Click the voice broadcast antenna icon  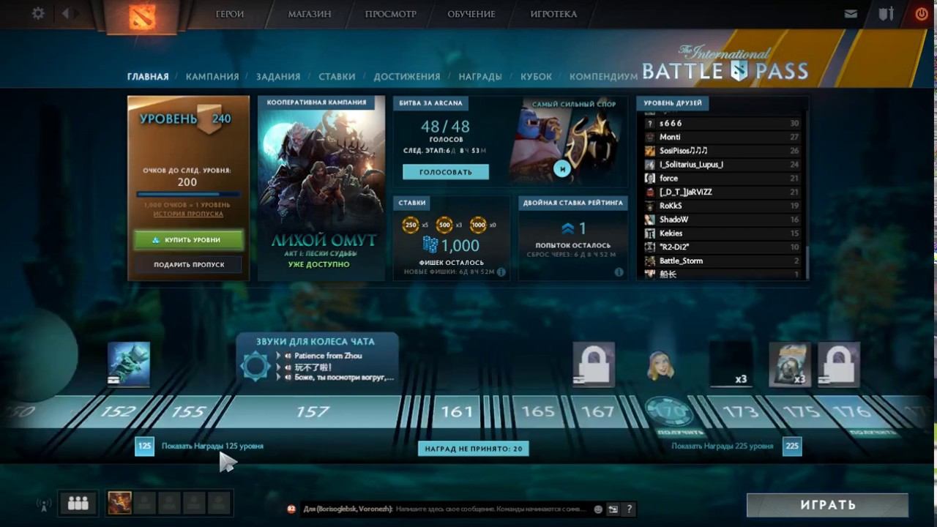[42, 504]
